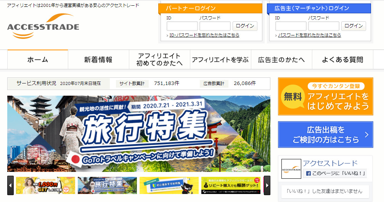Click the main 旅行特集 banner

tap(139, 134)
